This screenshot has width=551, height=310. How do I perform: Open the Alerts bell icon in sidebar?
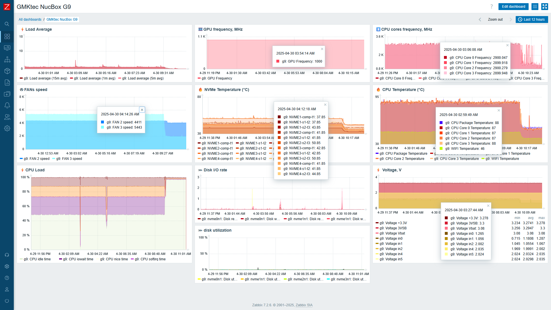pyautogui.click(x=7, y=105)
